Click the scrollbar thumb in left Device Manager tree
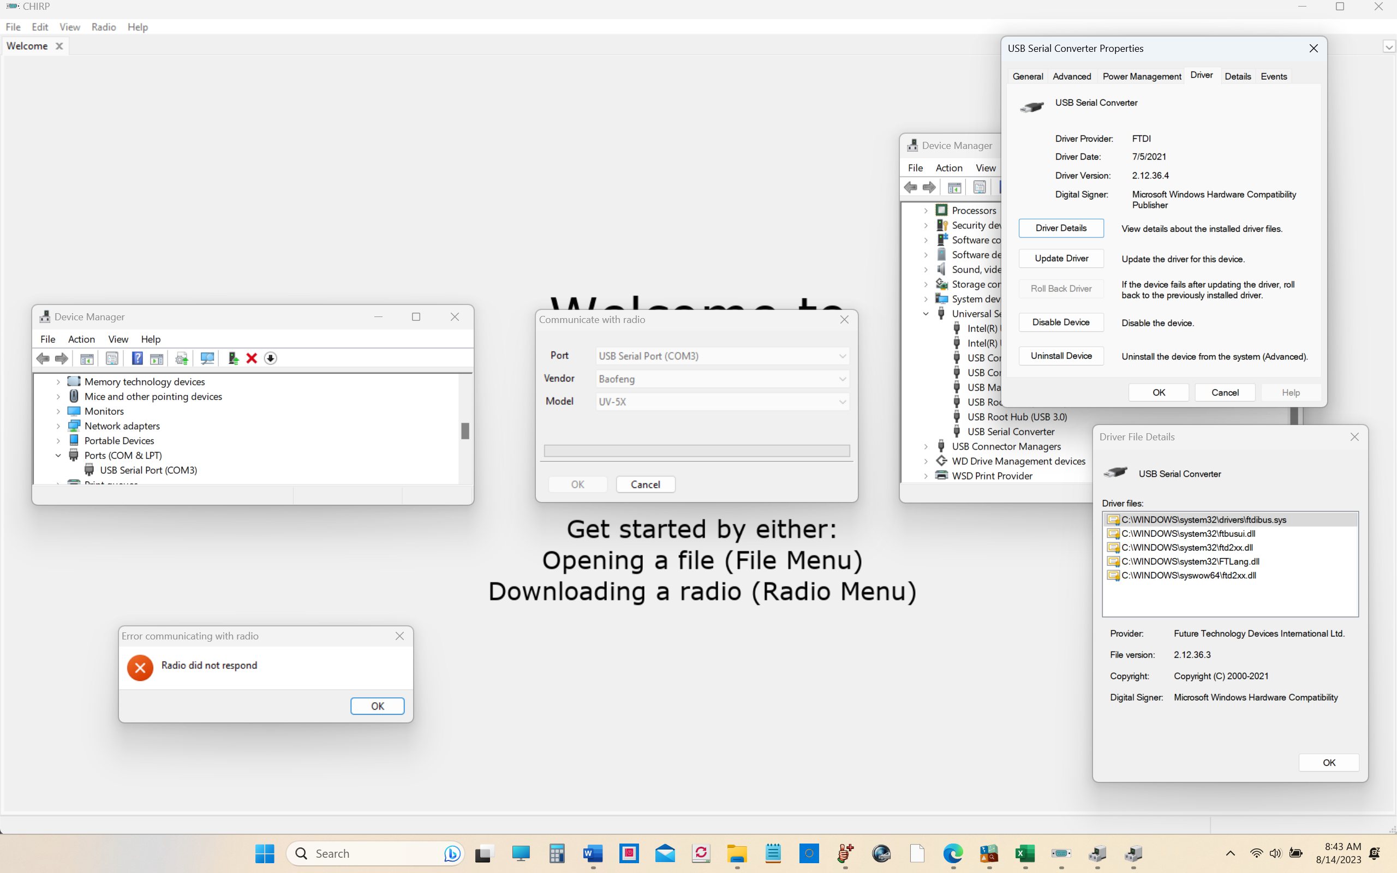The height and width of the screenshot is (873, 1397). 465,431
